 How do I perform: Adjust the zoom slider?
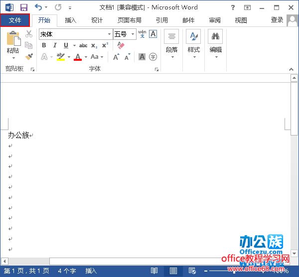(x=234, y=271)
